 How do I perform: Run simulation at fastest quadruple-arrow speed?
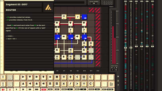point(37,89)
